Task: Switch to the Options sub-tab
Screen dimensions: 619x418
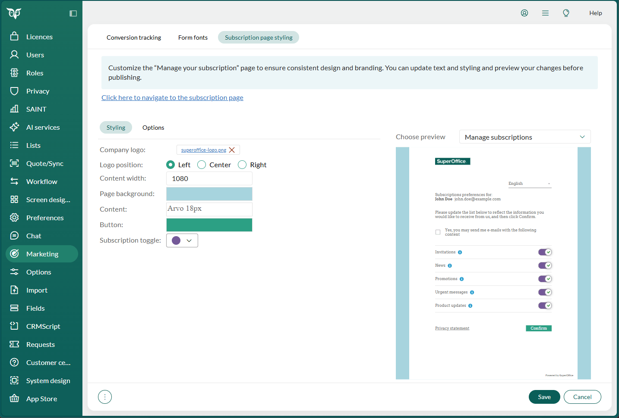Action: tap(153, 128)
